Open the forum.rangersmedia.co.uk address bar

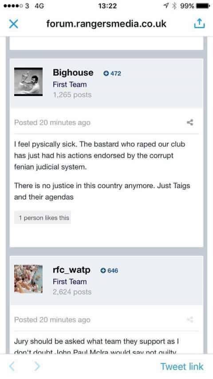tap(106, 24)
